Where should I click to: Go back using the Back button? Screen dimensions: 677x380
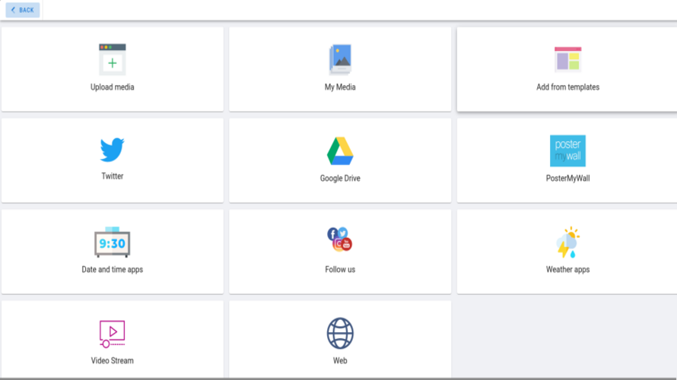(23, 10)
